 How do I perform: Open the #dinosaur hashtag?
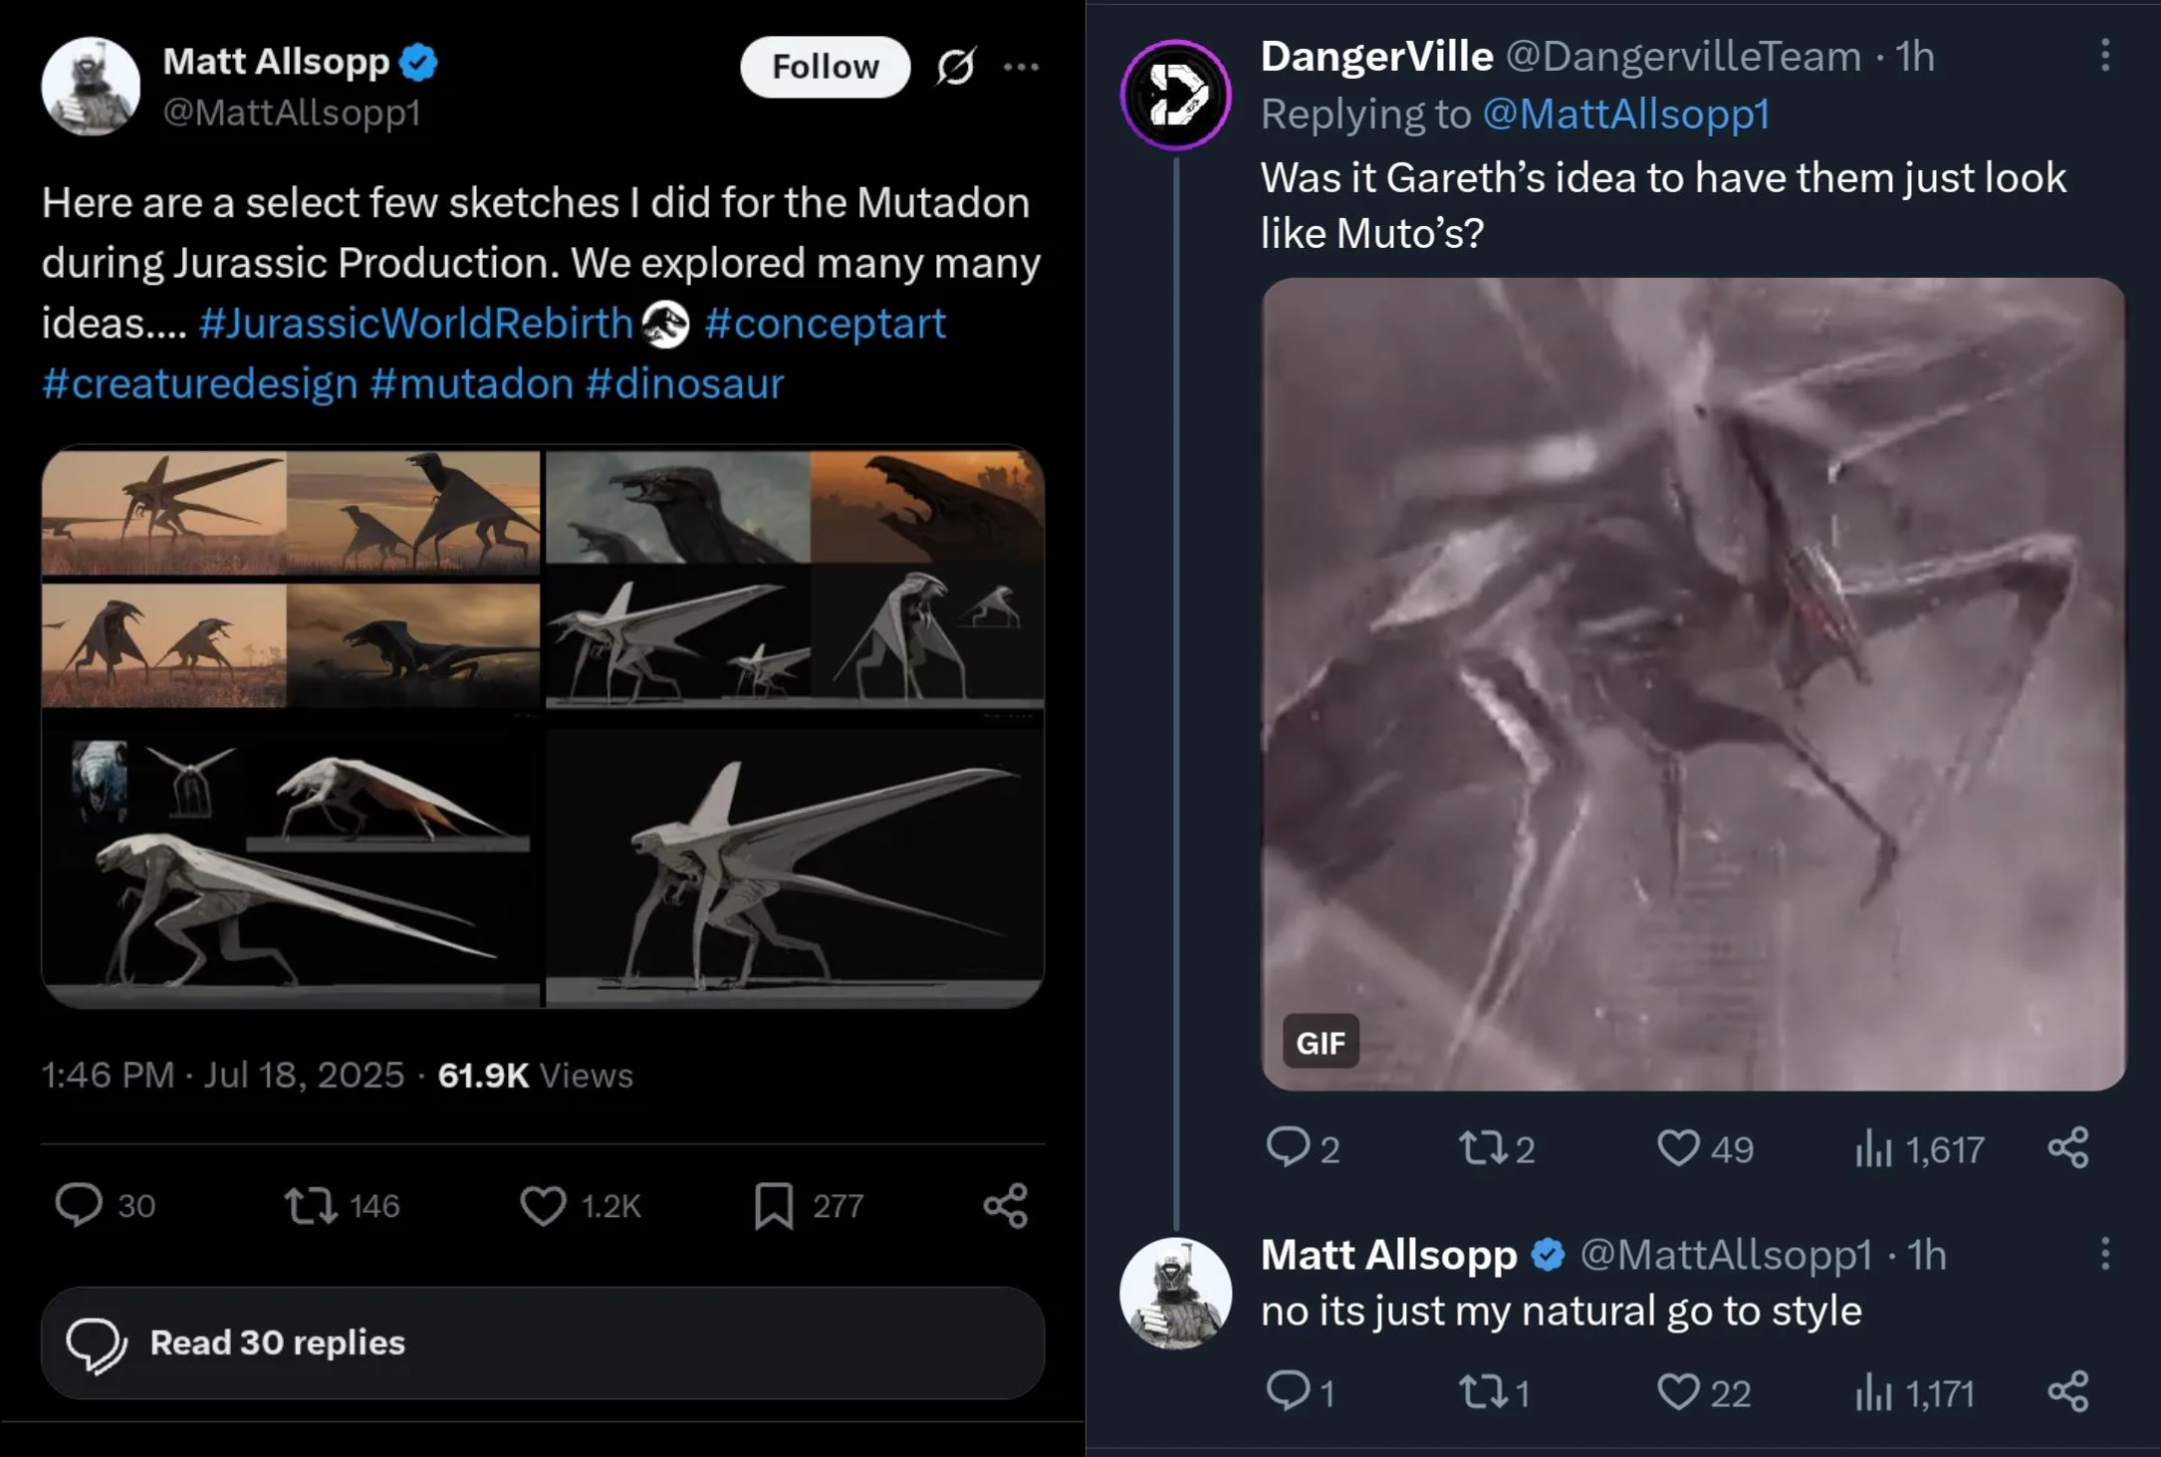(x=685, y=383)
